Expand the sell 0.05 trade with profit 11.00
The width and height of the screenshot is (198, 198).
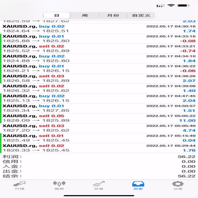click(99, 118)
